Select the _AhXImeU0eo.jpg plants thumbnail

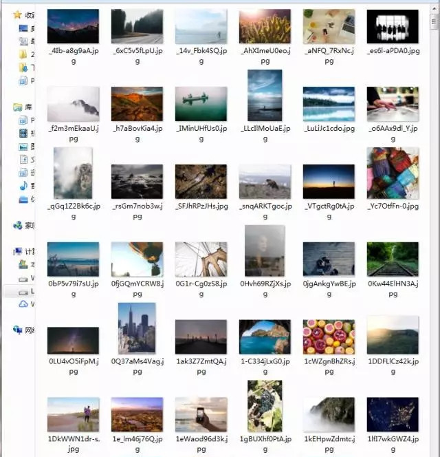pos(265,26)
